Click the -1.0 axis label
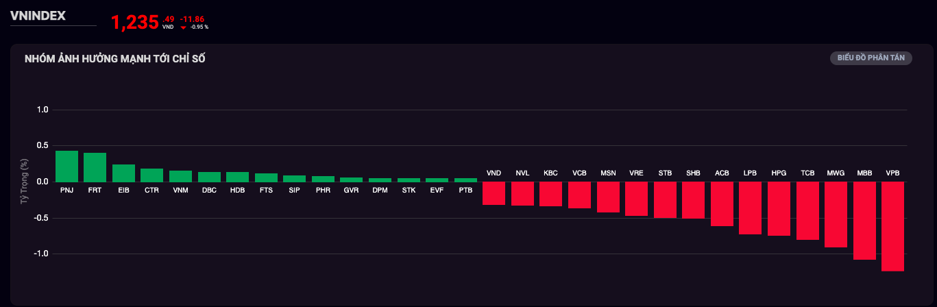 click(x=42, y=254)
